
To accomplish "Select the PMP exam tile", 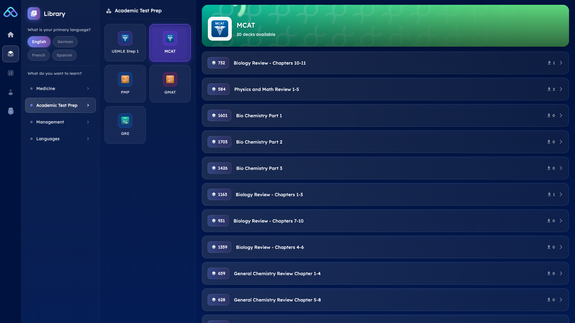I will 125,84.
